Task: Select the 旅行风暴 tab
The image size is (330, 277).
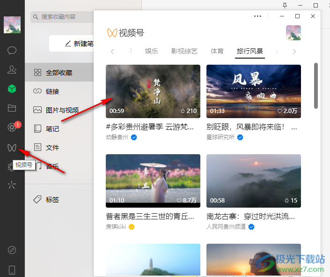Action: click(x=249, y=51)
